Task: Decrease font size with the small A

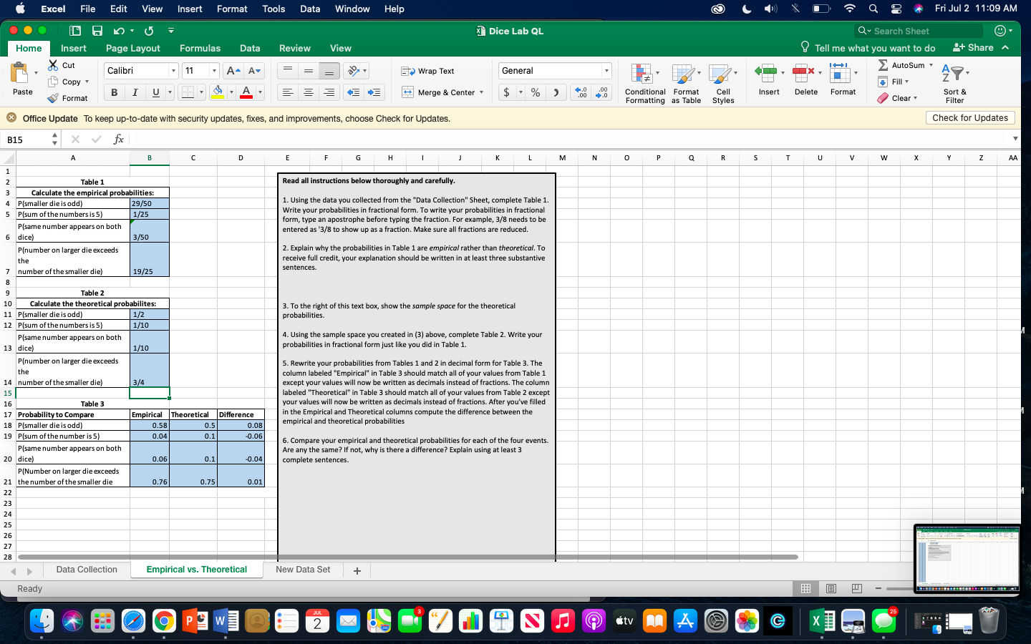Action: (x=254, y=71)
